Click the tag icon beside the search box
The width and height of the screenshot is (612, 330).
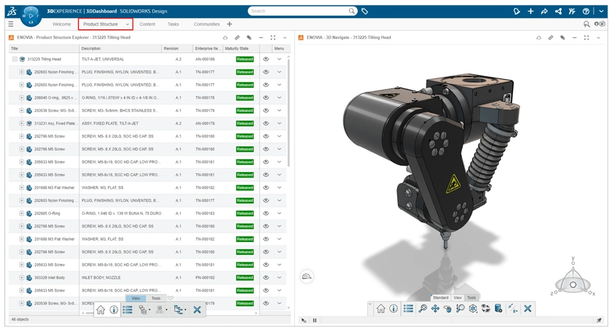pos(365,11)
